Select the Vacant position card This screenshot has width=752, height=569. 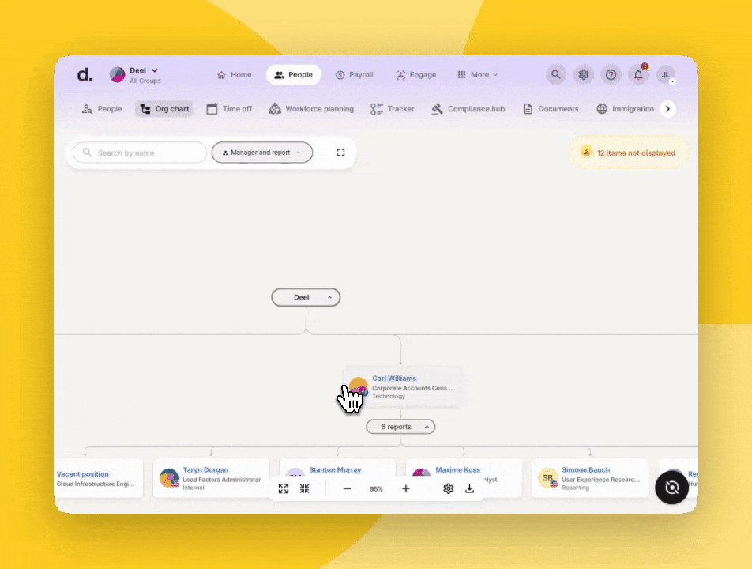98,478
